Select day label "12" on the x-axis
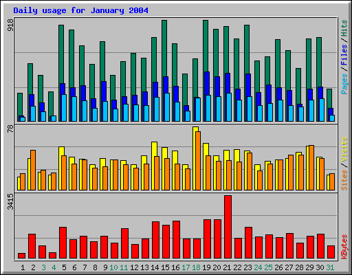The width and height of the screenshot is (352, 275). coord(134,267)
